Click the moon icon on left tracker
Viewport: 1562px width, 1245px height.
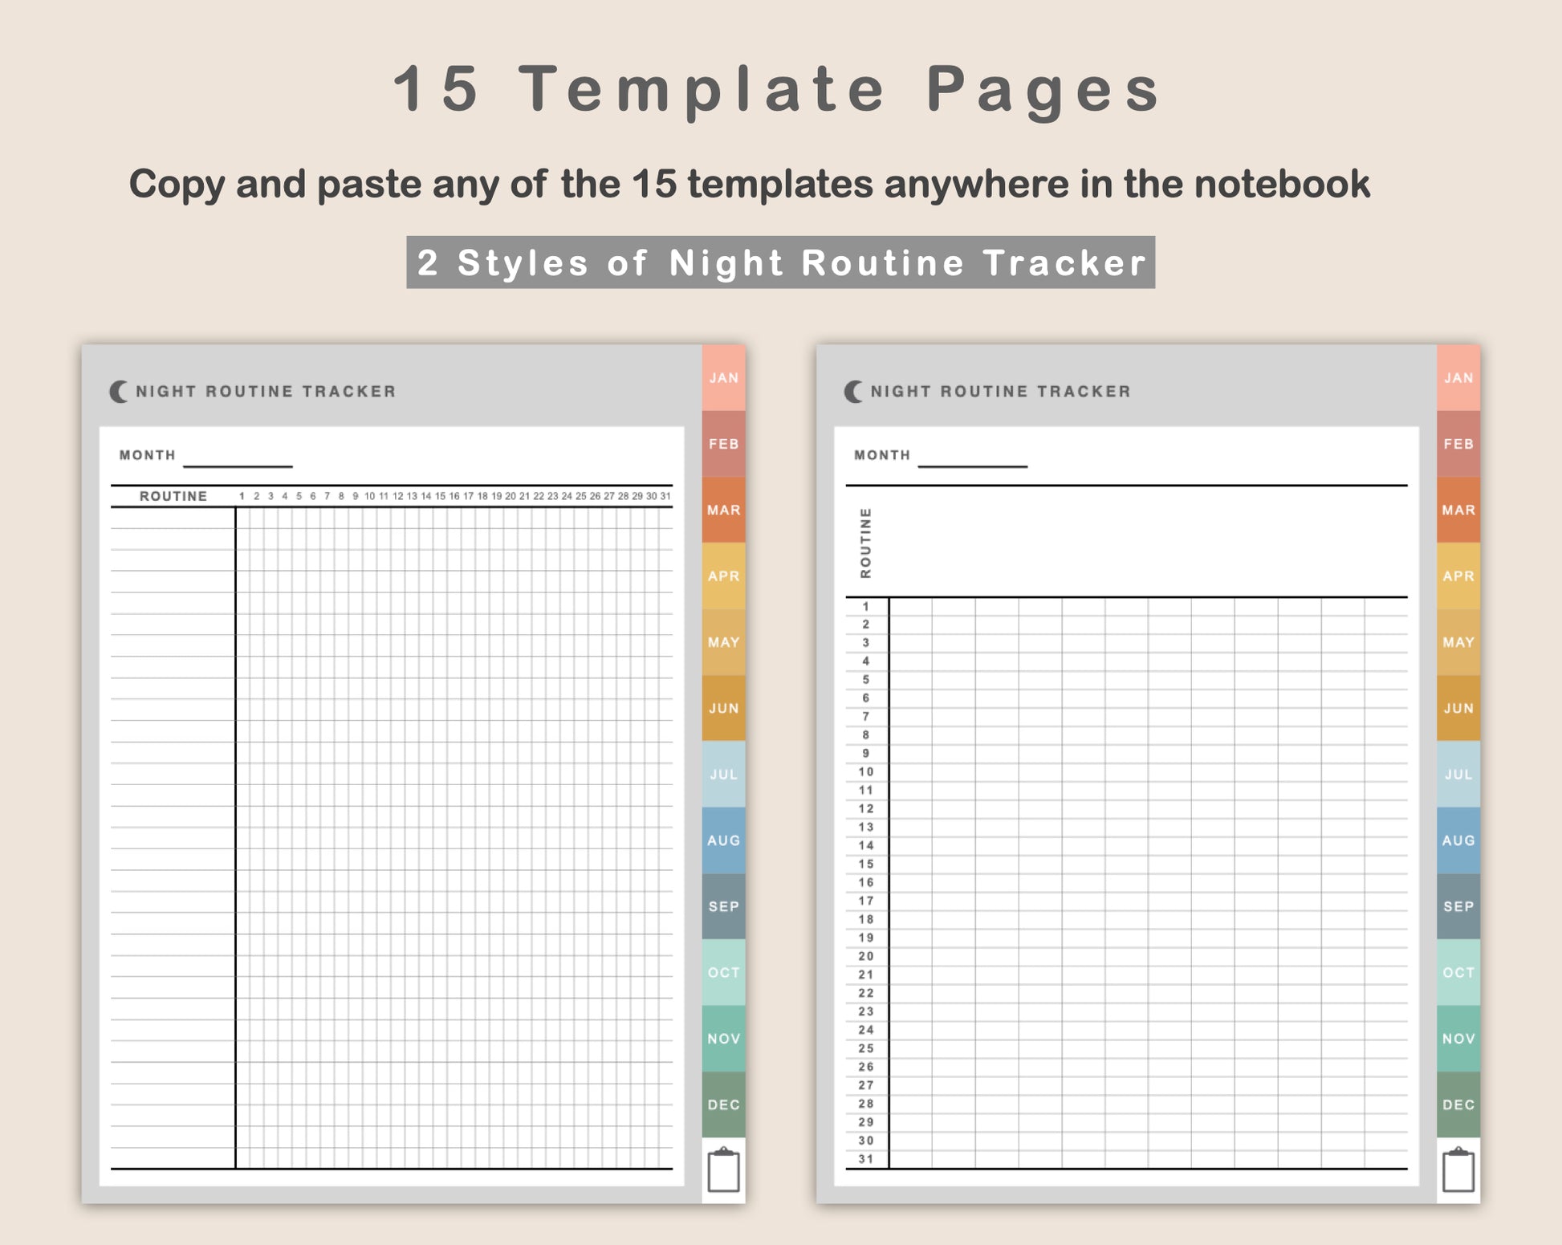(x=118, y=392)
